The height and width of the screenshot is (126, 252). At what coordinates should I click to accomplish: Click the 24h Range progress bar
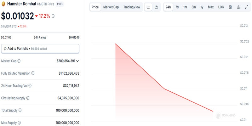coord(40,32)
